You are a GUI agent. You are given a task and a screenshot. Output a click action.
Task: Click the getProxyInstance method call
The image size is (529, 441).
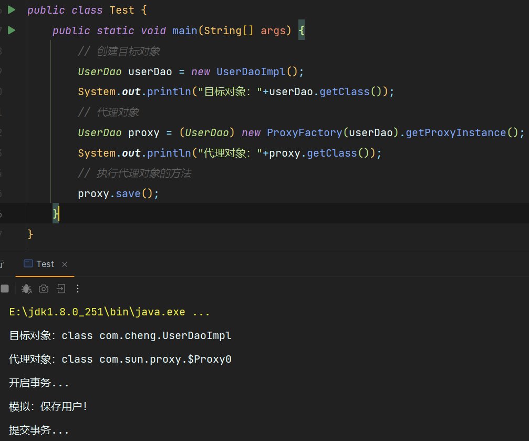click(456, 132)
